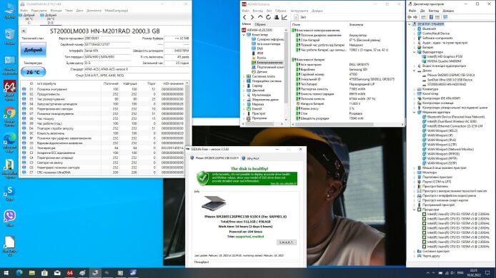The width and height of the screenshot is (496, 278).
Task: Open the Recycle Bin desktop icon
Action: 10,36
